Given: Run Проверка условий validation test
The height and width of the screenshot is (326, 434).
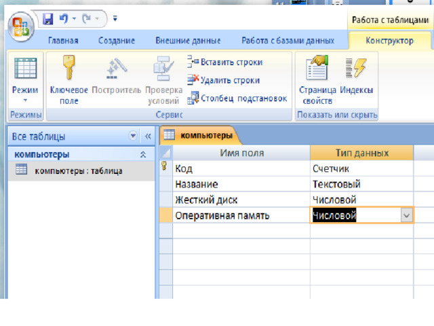Looking at the screenshot, I should click(x=163, y=80).
